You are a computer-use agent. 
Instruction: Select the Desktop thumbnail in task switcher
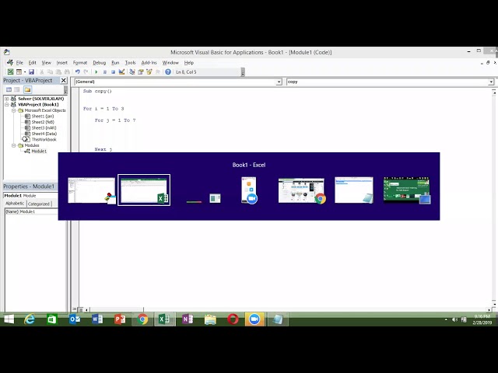[407, 190]
